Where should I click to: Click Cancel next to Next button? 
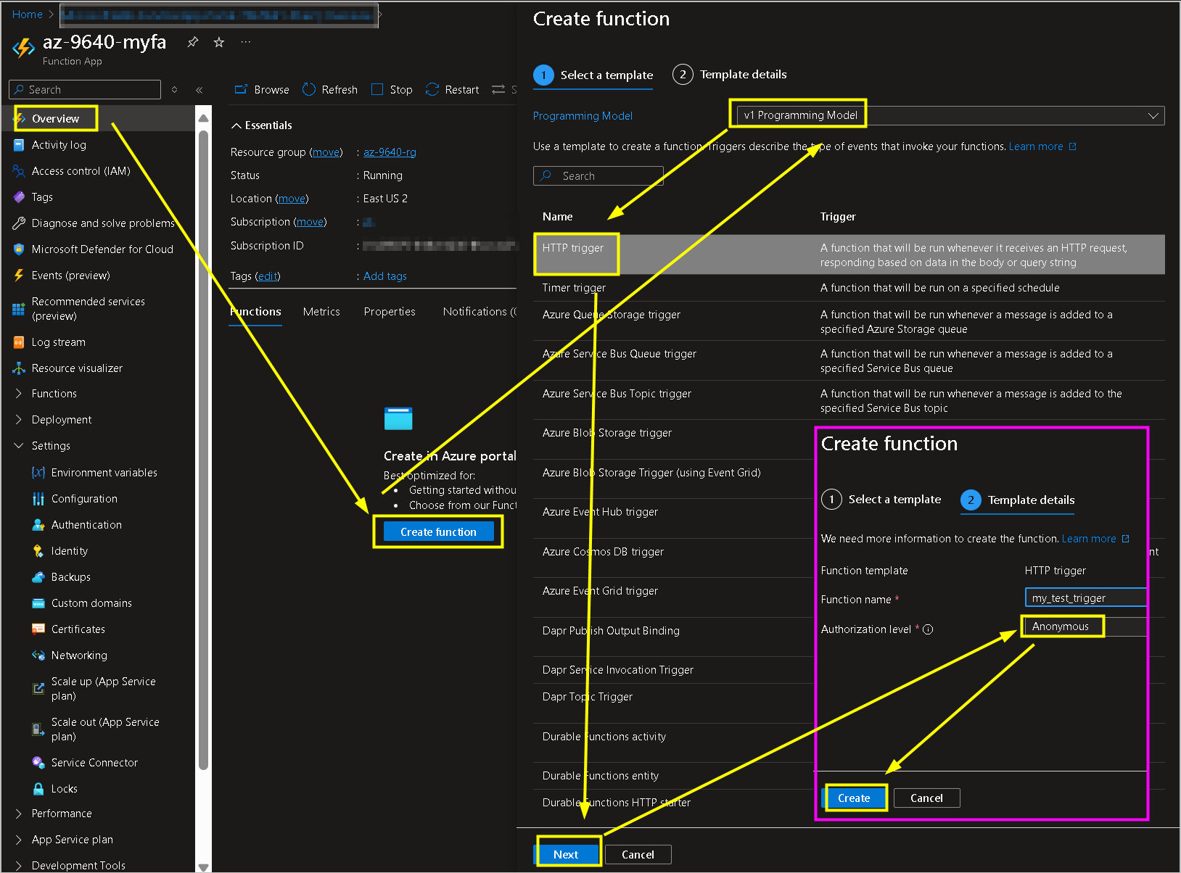pyautogui.click(x=638, y=854)
